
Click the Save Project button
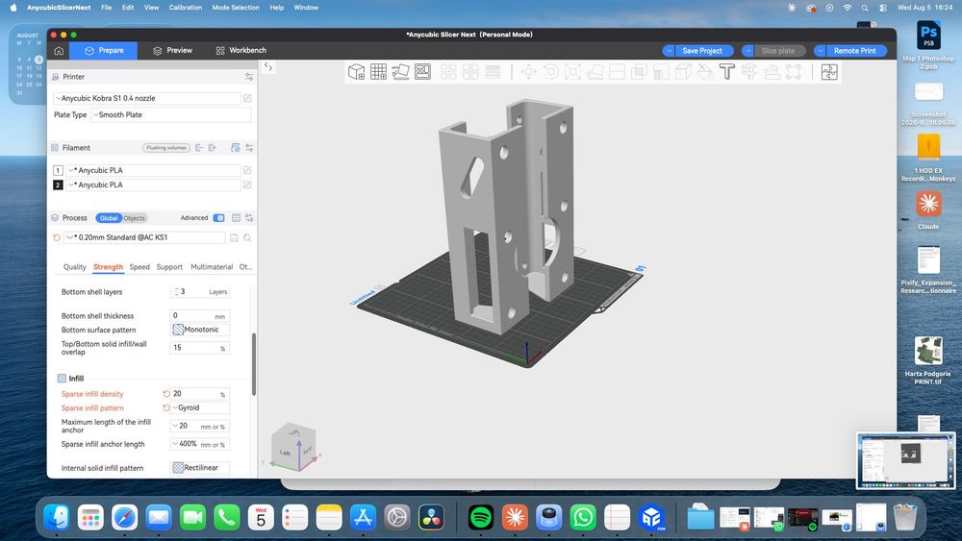click(x=704, y=51)
